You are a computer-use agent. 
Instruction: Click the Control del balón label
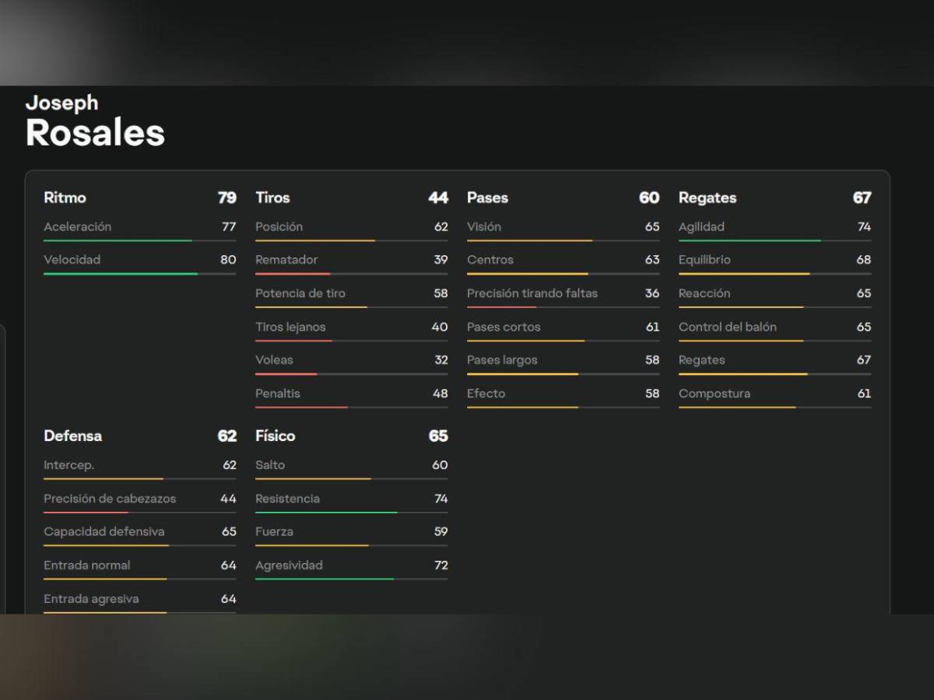[x=727, y=327]
